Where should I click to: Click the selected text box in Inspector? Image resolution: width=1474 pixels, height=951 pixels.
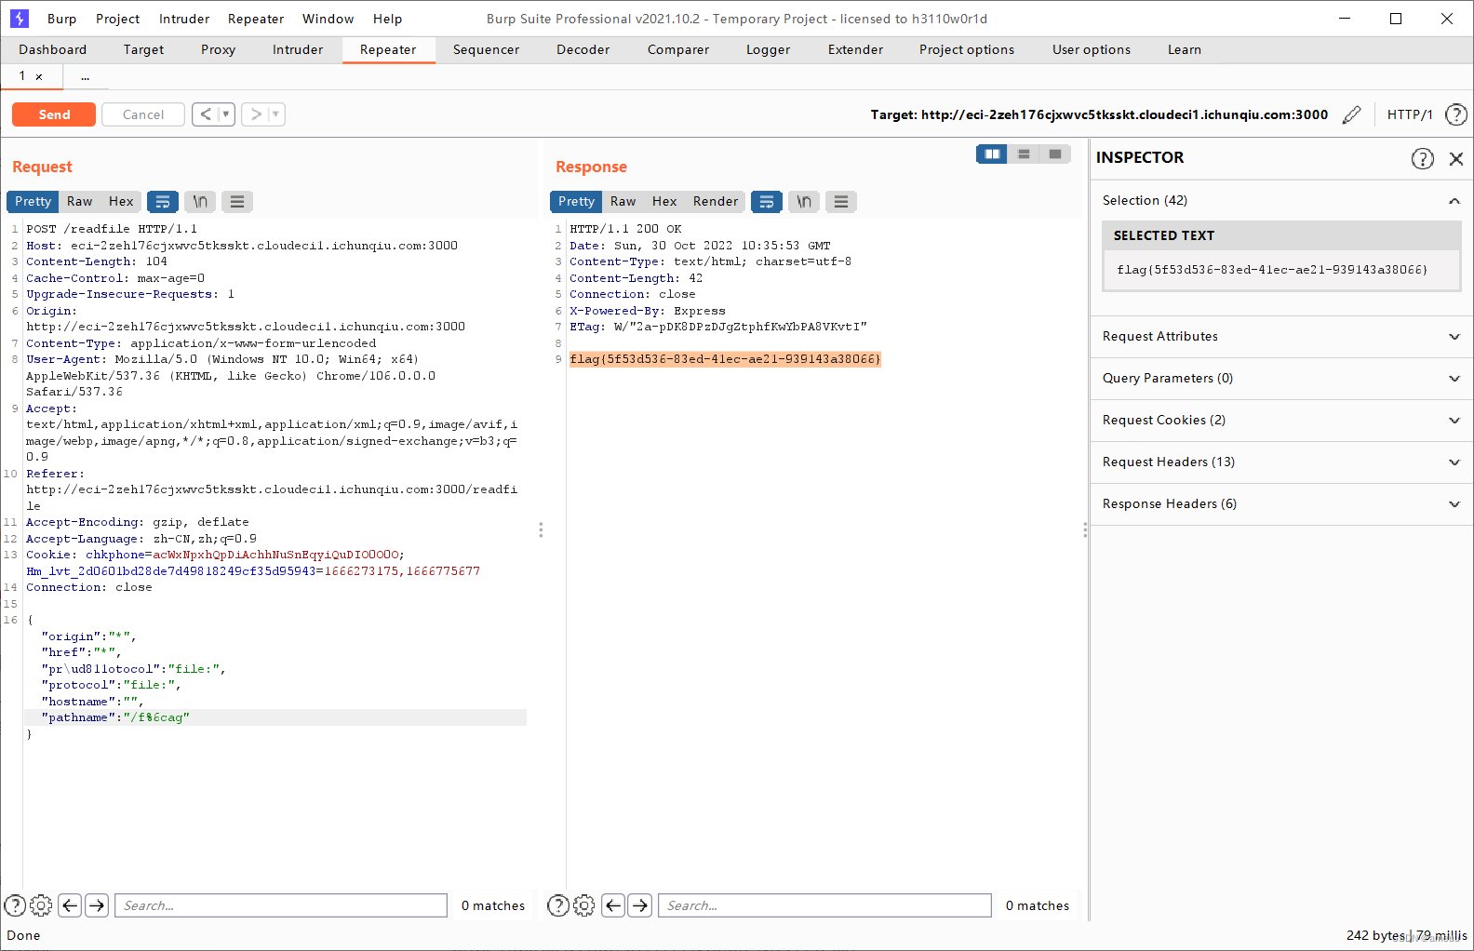[x=1281, y=270]
